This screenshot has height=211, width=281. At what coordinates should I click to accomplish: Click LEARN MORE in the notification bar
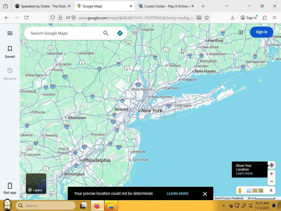(x=178, y=194)
